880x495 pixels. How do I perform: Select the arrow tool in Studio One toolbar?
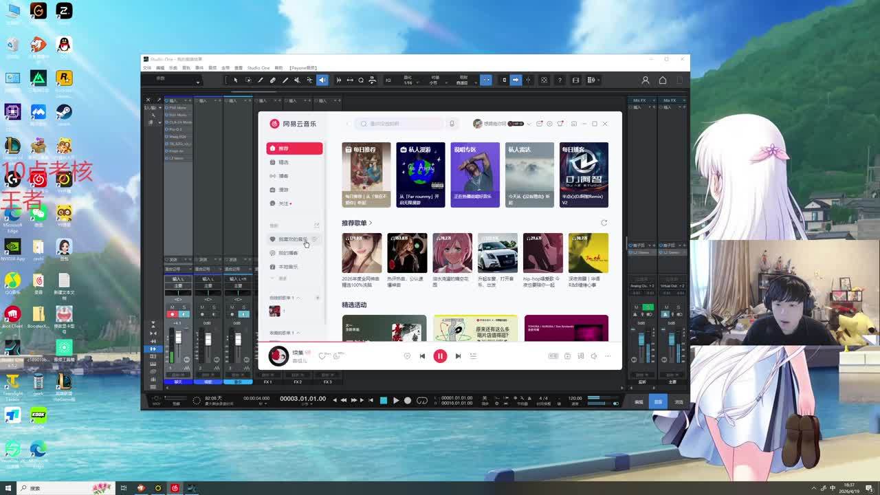point(235,80)
